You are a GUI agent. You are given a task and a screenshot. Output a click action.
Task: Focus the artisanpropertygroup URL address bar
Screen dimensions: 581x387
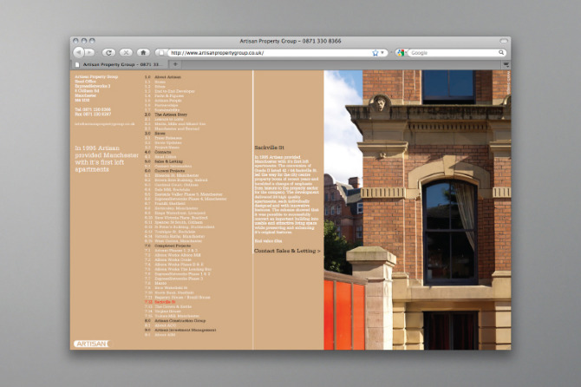tap(270, 53)
